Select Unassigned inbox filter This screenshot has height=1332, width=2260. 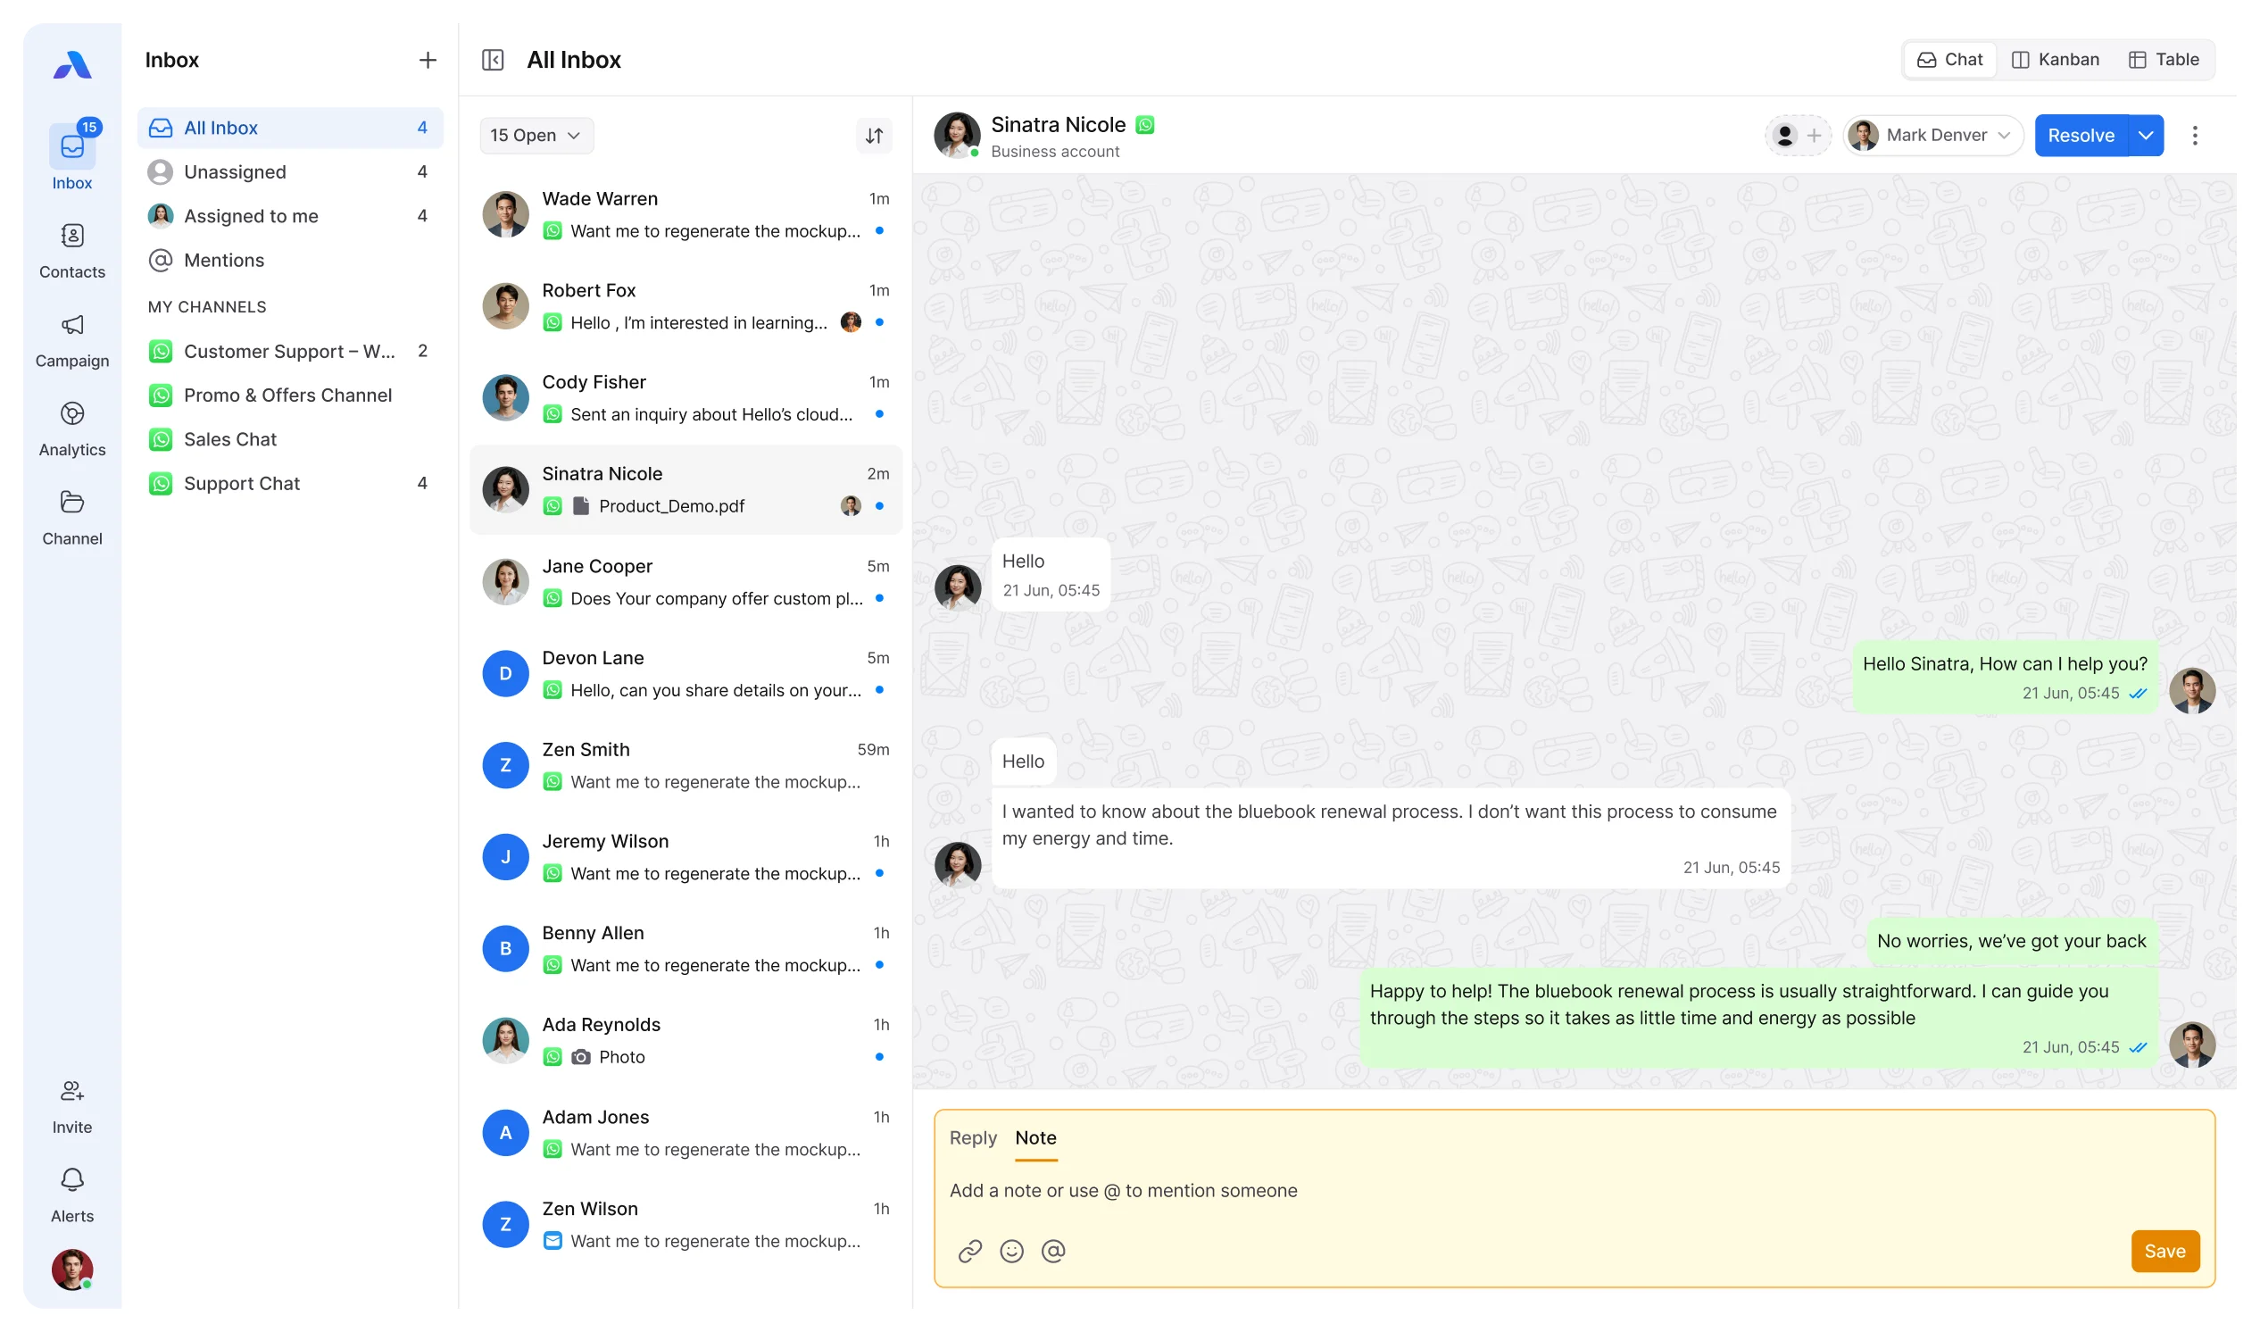click(x=235, y=171)
